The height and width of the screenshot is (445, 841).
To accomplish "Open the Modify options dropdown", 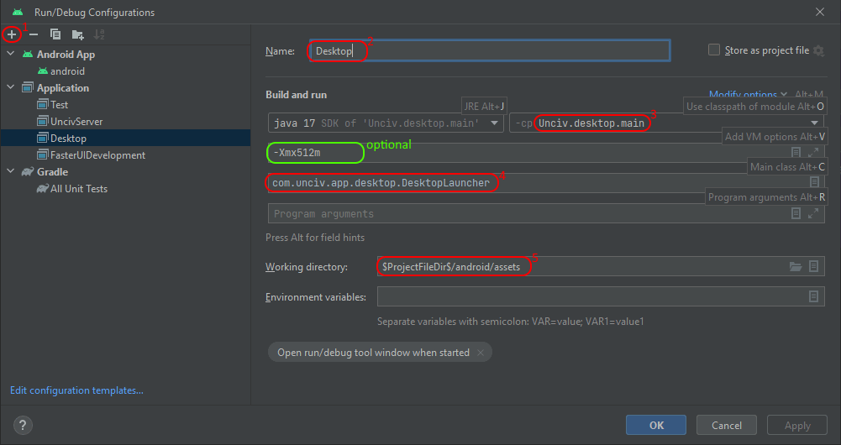I will [x=748, y=95].
